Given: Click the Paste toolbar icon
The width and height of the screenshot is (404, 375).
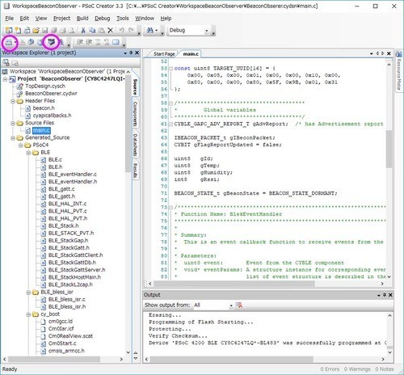Looking at the screenshot, I should (101, 31).
